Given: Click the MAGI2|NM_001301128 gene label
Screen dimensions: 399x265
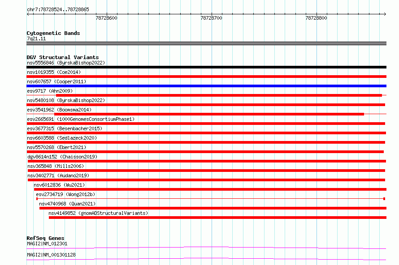Looking at the screenshot, I should (x=51, y=255).
